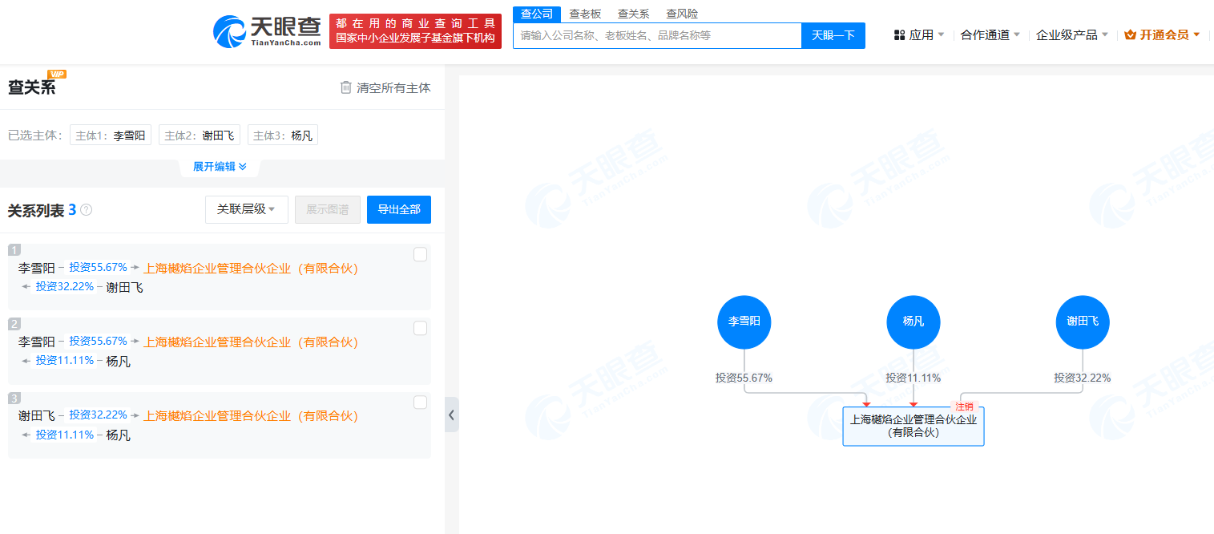The width and height of the screenshot is (1214, 534).
Task: Expand the 展开编辑 section
Action: [x=220, y=167]
